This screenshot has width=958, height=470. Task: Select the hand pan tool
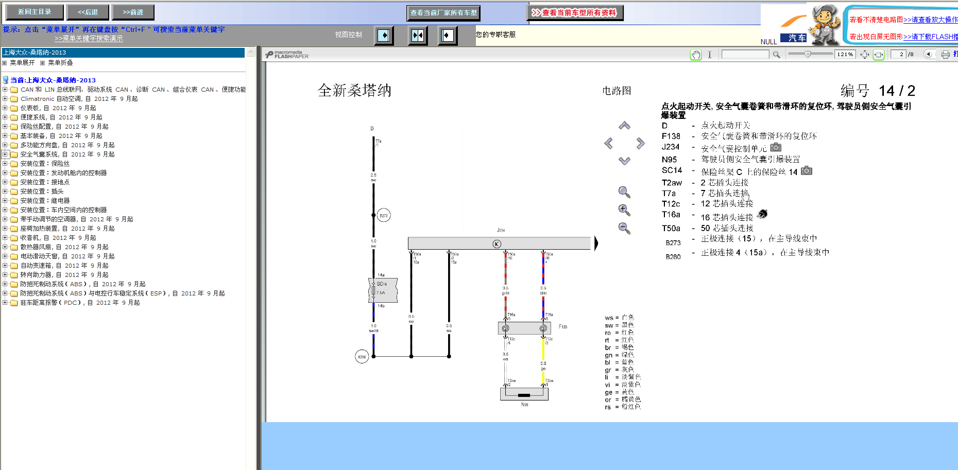coord(696,55)
